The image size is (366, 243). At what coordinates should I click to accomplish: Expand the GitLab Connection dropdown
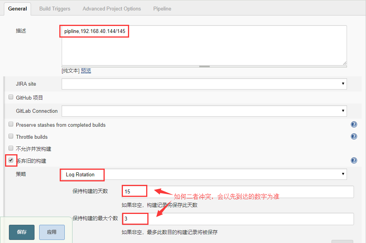pos(204,111)
